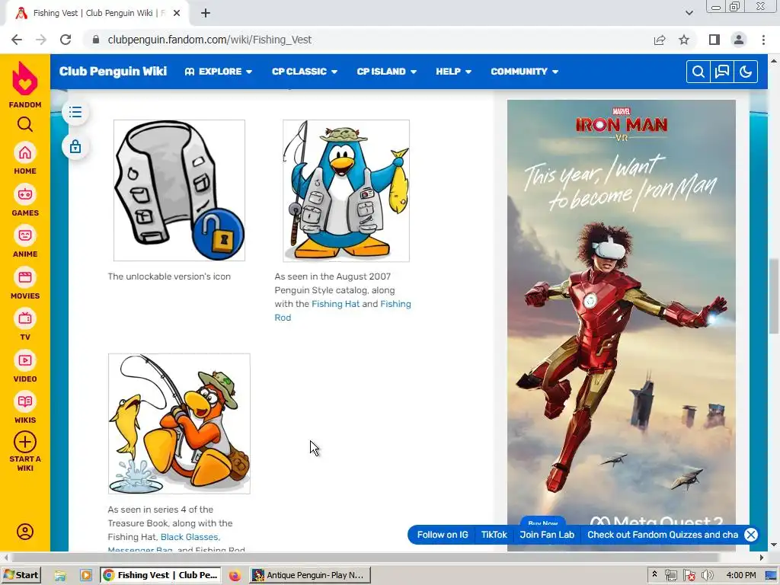
Task: Open the tab search chevron
Action: pyautogui.click(x=689, y=13)
